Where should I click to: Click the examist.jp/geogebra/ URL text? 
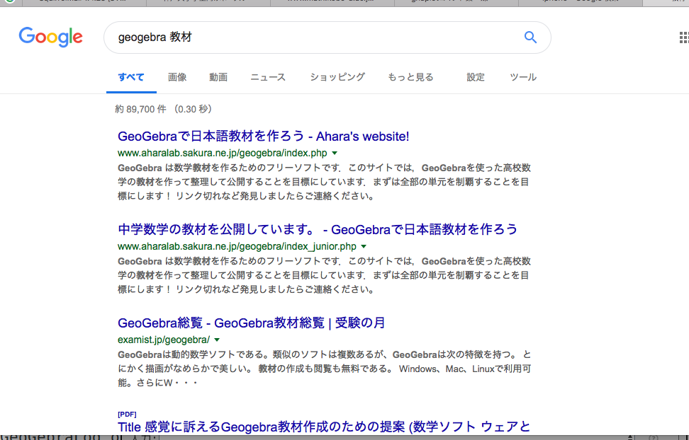164,340
